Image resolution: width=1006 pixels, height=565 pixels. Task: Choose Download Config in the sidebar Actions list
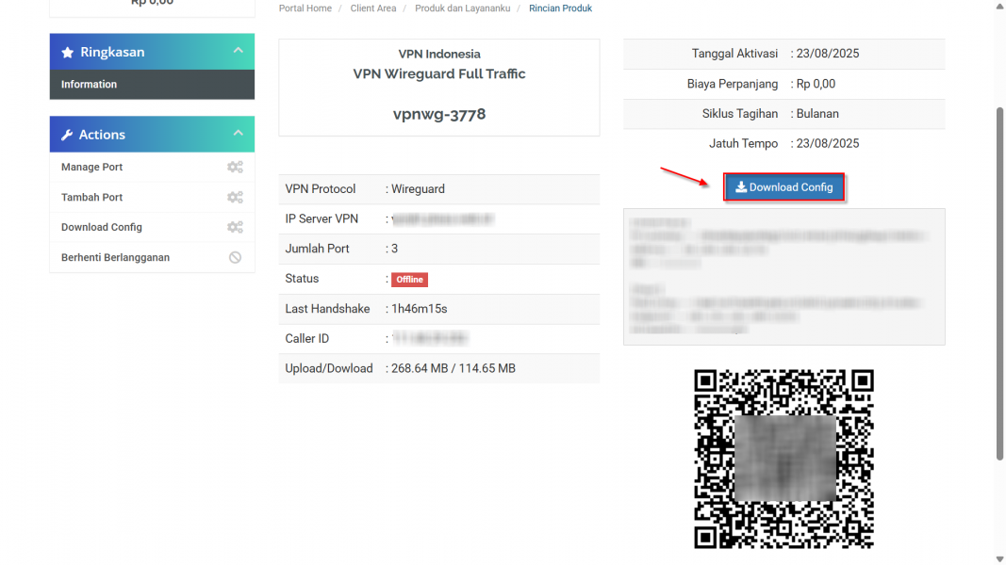(x=152, y=227)
